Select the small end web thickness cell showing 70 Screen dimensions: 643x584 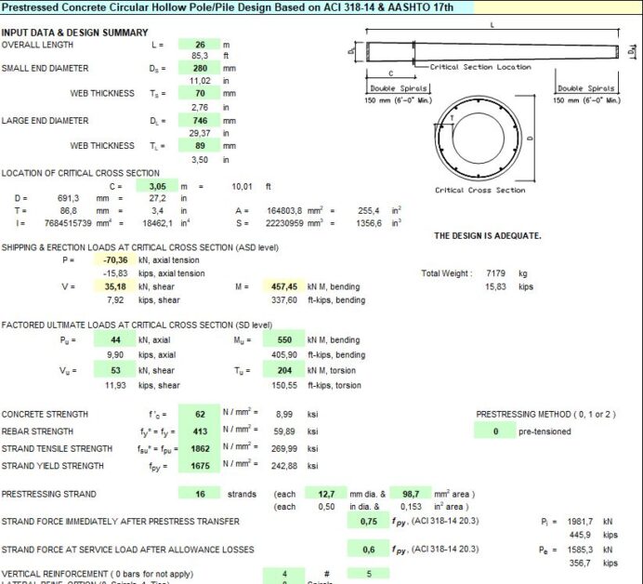200,93
